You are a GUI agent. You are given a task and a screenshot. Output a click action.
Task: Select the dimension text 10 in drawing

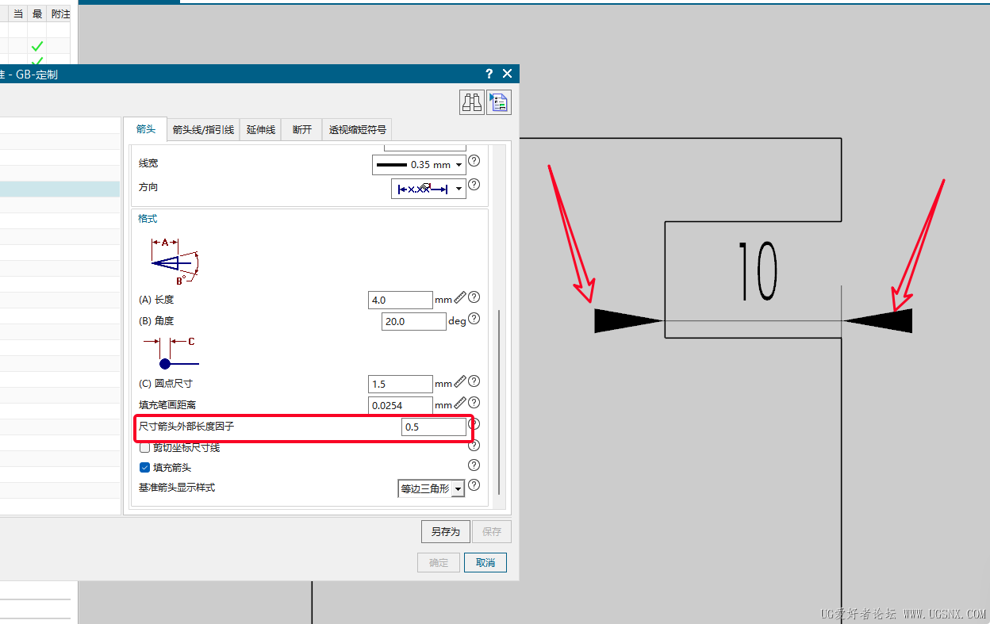click(x=758, y=272)
